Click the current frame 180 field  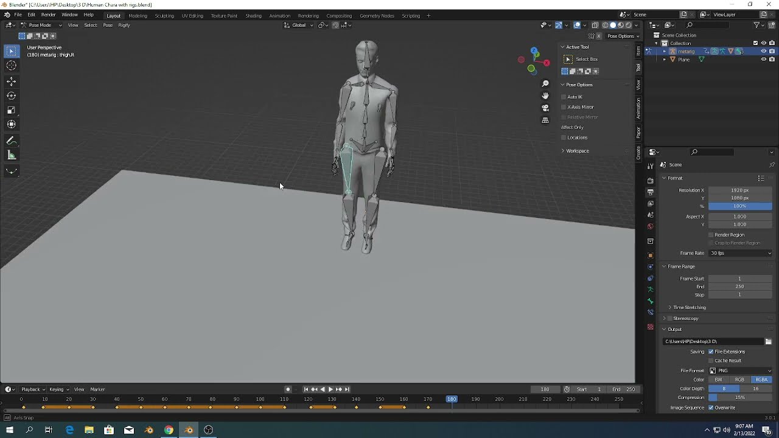pyautogui.click(x=545, y=389)
